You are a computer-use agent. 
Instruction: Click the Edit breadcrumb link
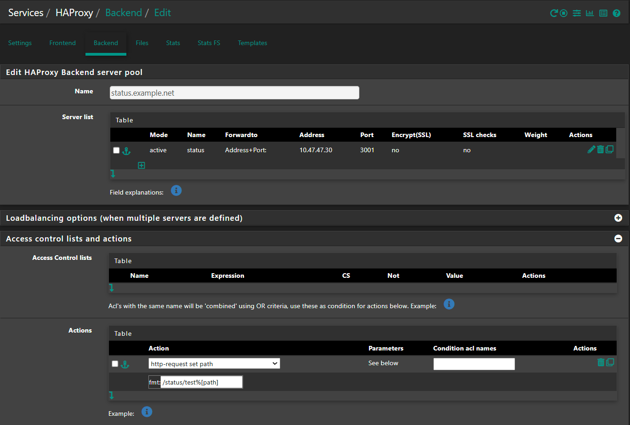pos(163,13)
